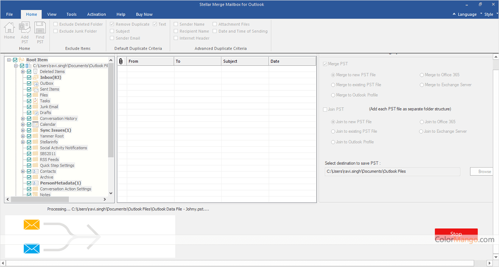Expand the Conversation History folder
This screenshot has width=499, height=267.
pyautogui.click(x=23, y=118)
